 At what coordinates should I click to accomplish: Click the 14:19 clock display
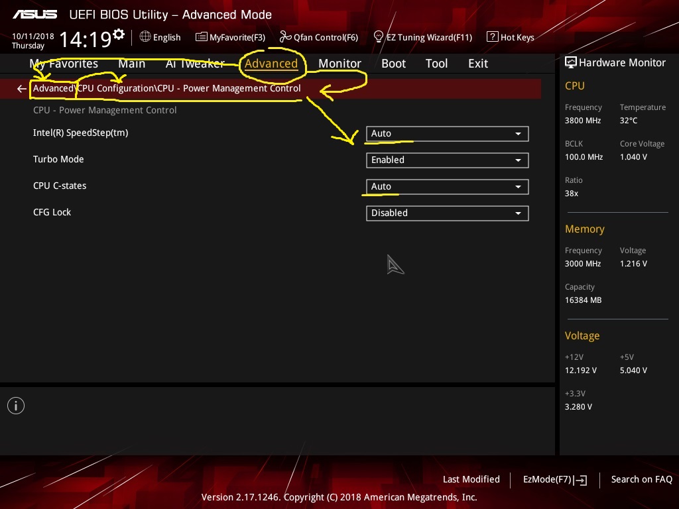tap(85, 39)
